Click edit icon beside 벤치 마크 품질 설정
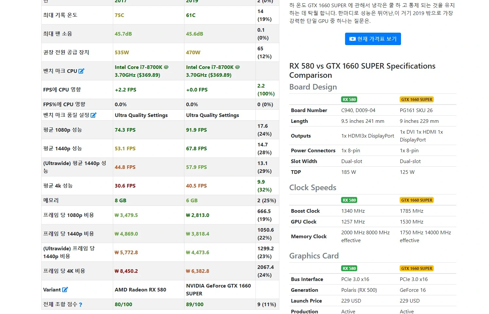This screenshot has height=314, width=489. pyautogui.click(x=94, y=115)
